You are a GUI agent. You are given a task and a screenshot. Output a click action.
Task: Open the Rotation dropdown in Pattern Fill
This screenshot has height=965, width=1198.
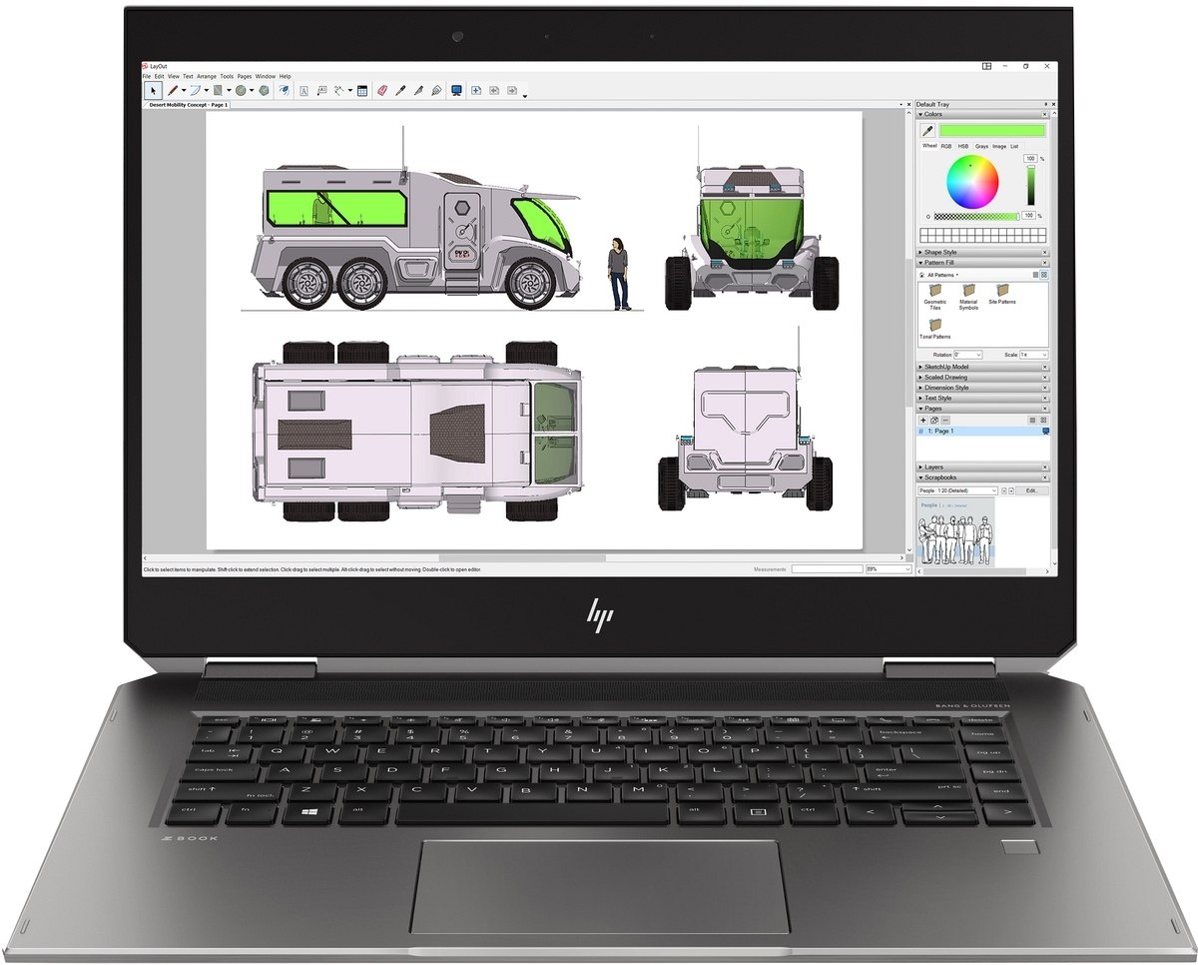point(978,355)
